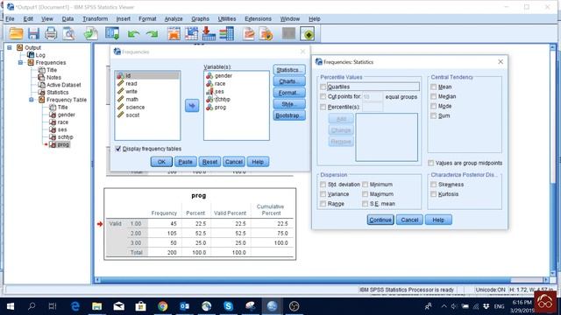561x315 pixels.
Task: Click the cut points number field
Action: [x=373, y=97]
